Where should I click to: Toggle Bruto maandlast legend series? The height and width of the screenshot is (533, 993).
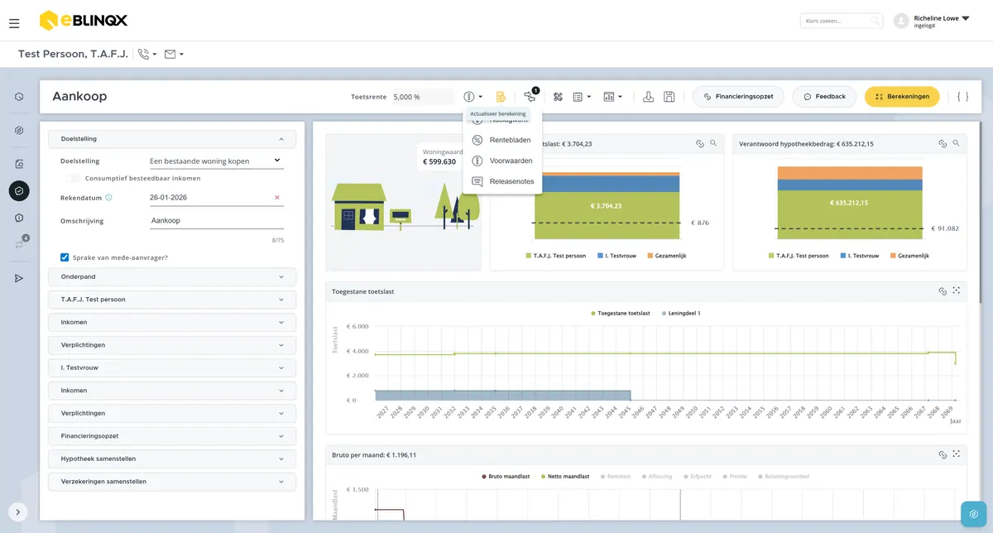(x=506, y=477)
